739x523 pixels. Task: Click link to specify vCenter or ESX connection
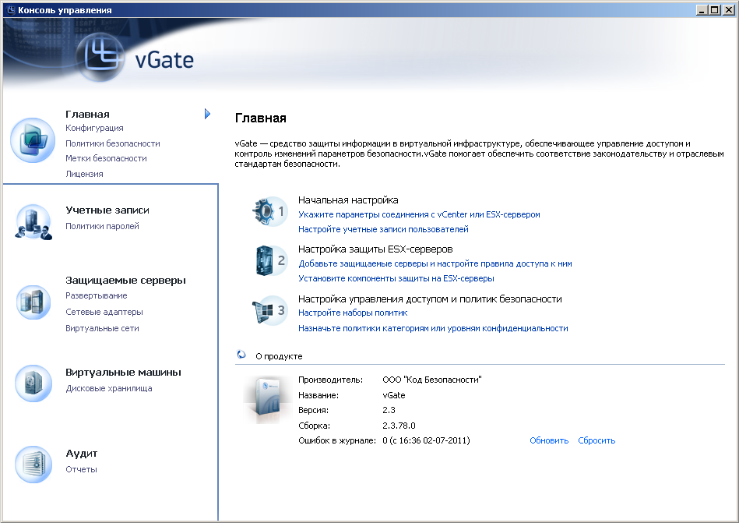419,214
